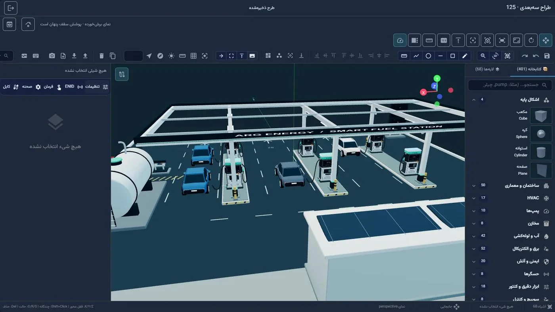Click the trash delete icon
This screenshot has height=312, width=555.
101,56
